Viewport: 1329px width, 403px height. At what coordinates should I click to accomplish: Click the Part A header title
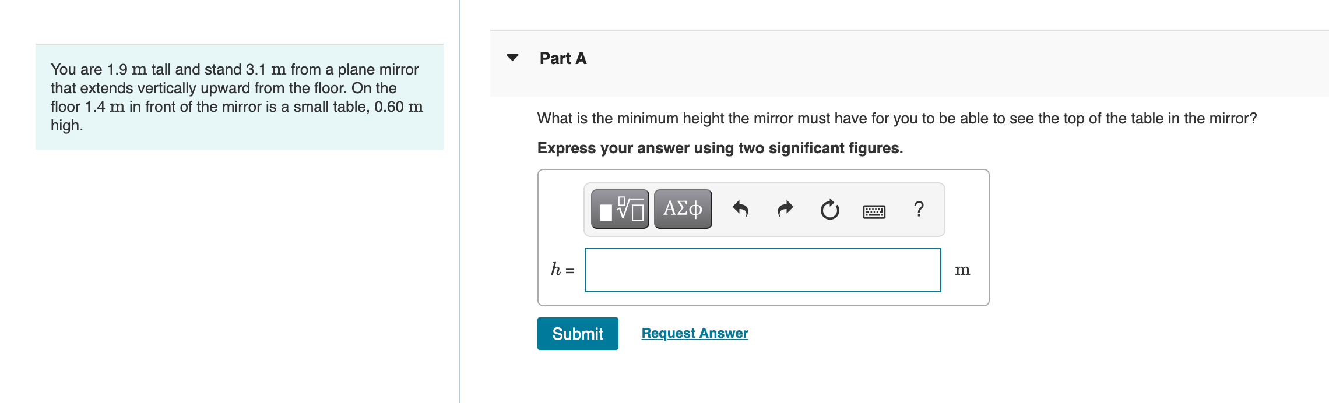(x=563, y=58)
